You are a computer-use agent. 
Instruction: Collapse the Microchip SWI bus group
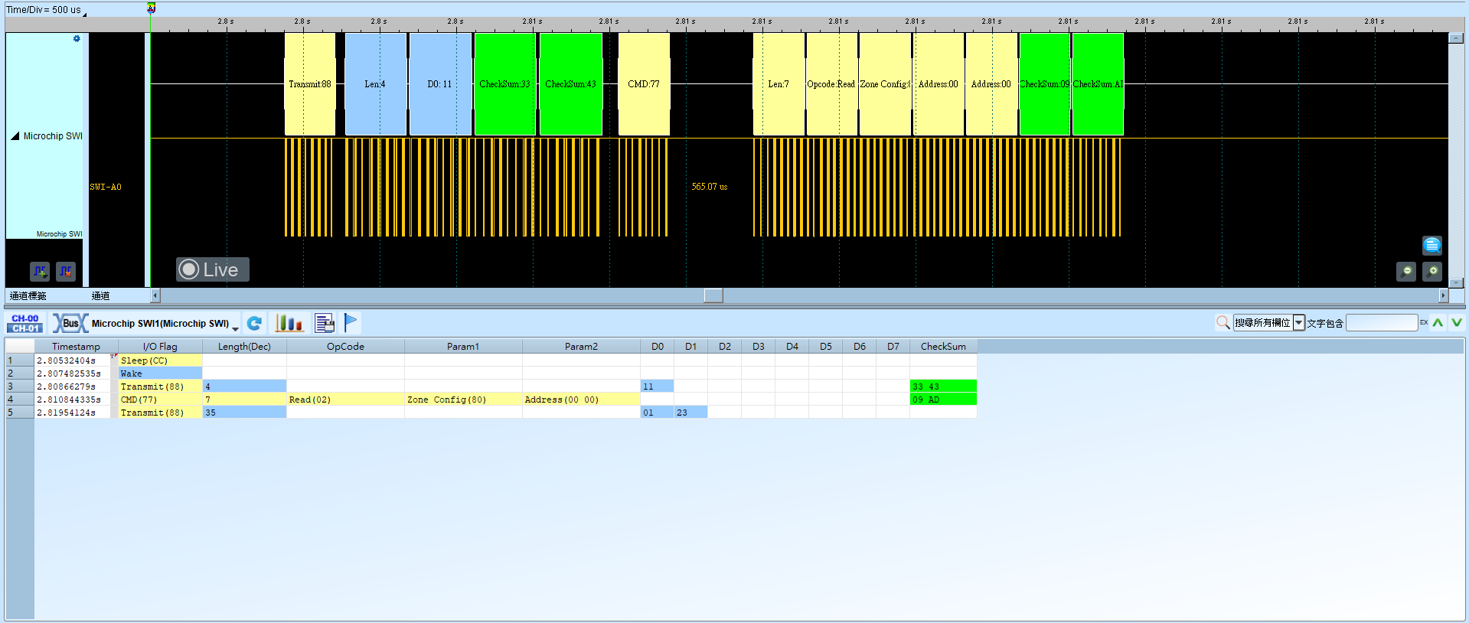(x=15, y=136)
